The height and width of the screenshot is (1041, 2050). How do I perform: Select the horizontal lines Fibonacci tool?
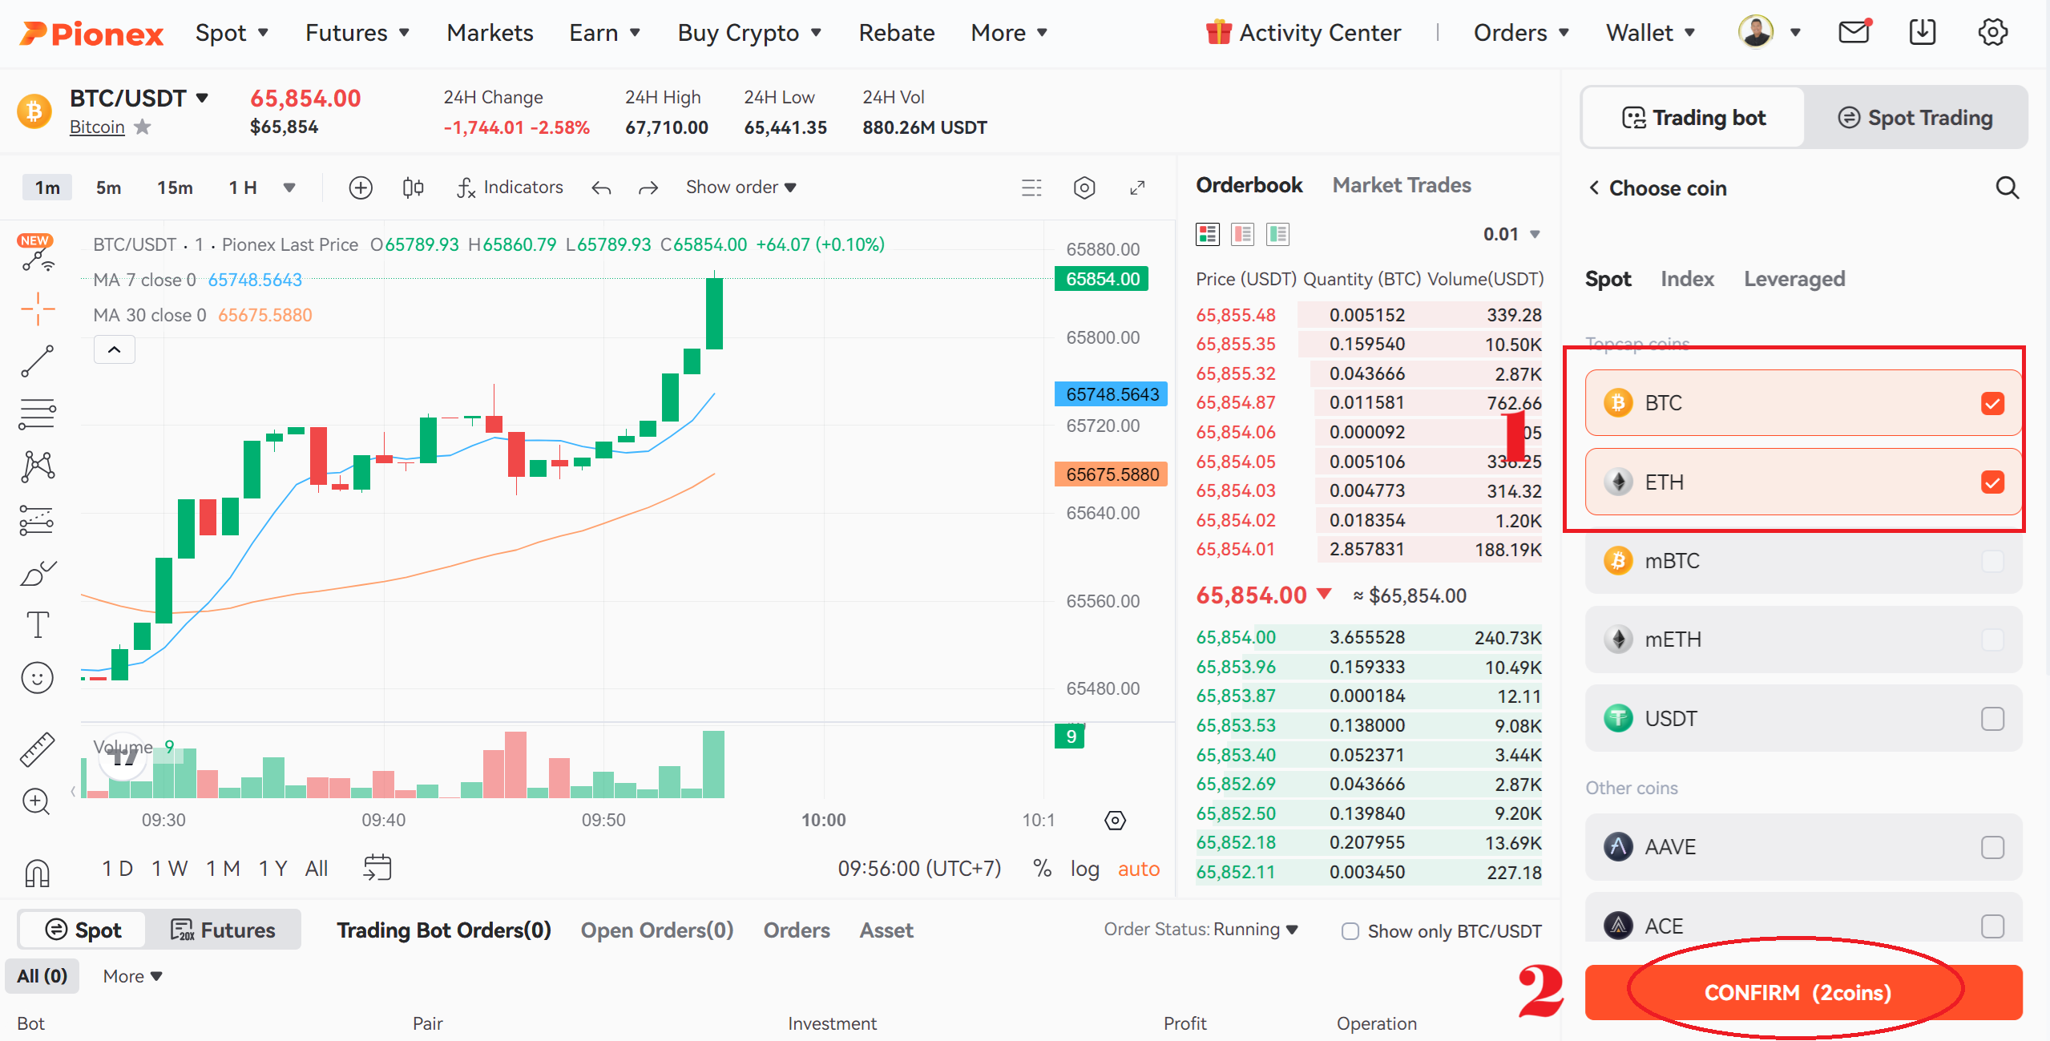coord(37,414)
